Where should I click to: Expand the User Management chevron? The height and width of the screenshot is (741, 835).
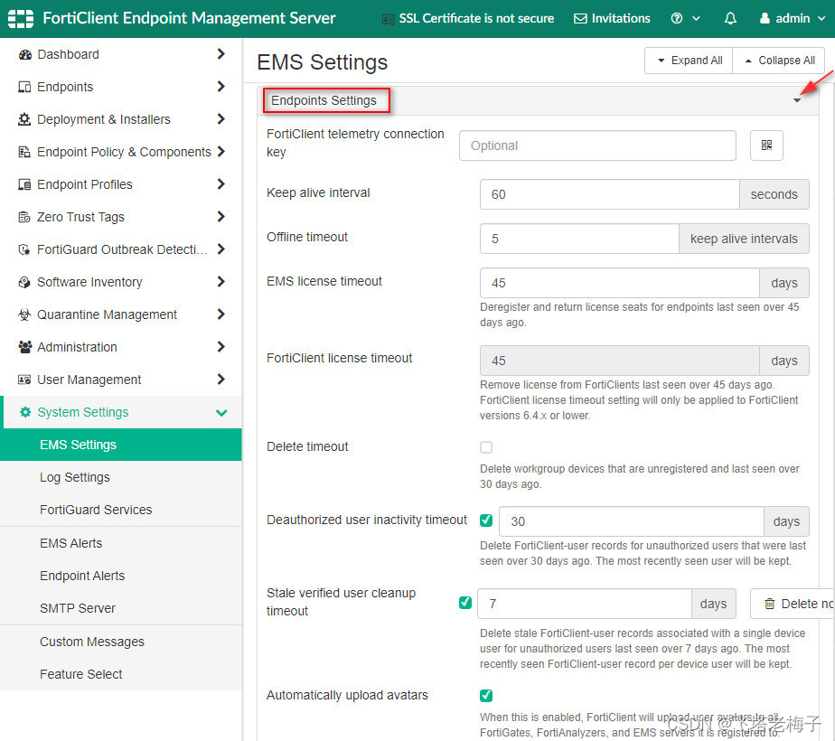pos(221,379)
